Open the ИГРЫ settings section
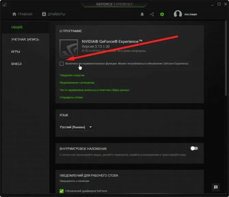This screenshot has width=229, height=197. (x=15, y=52)
